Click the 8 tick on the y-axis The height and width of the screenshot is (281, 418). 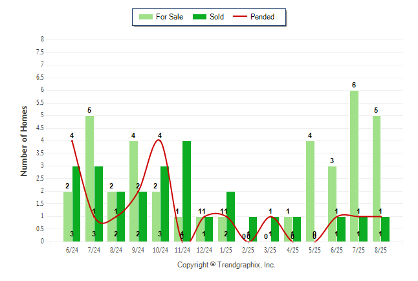[42, 39]
